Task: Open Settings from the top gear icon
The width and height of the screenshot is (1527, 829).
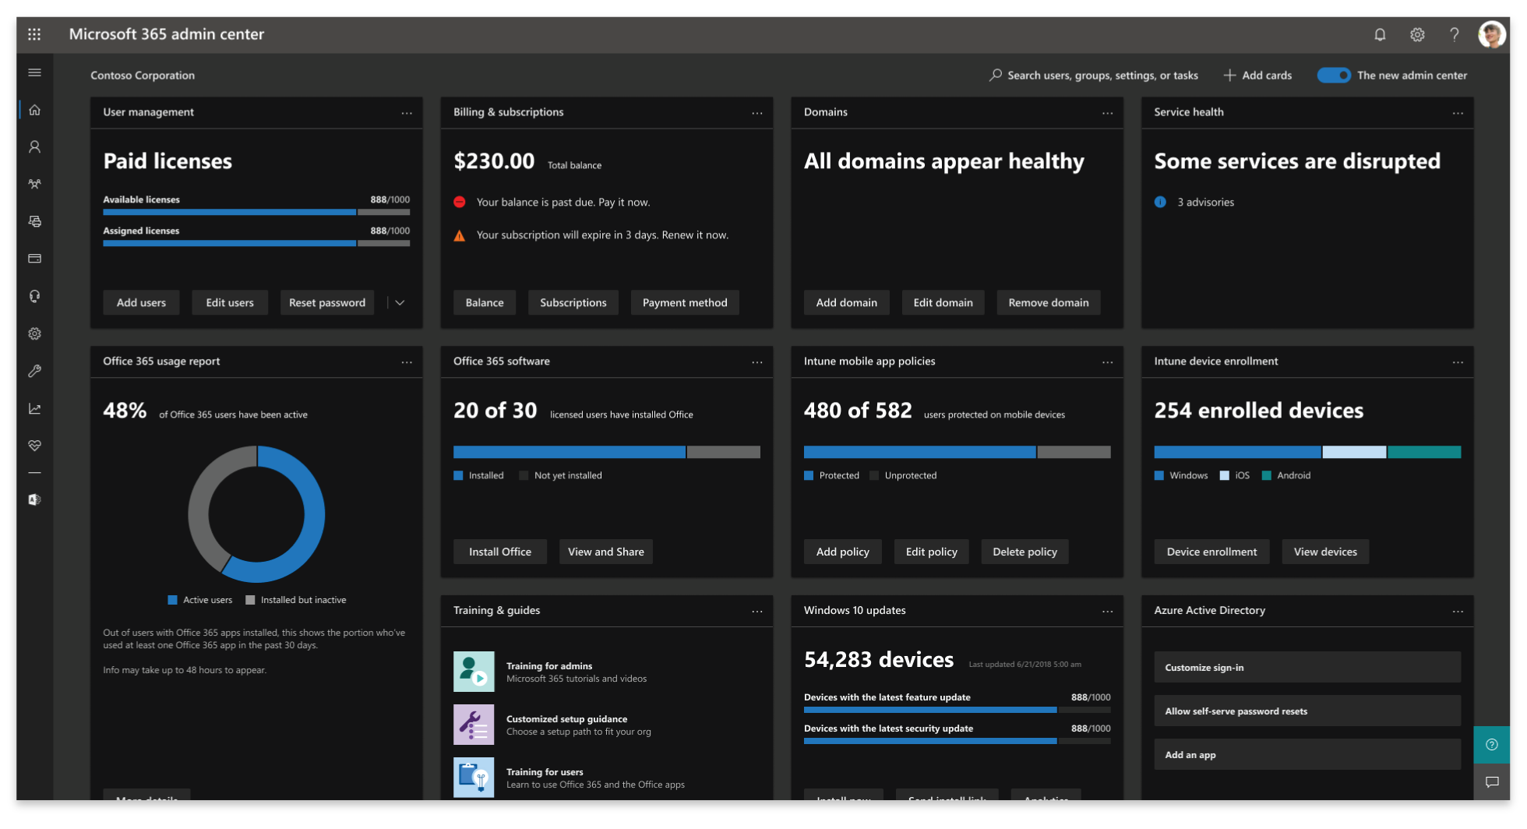Action: pos(1417,34)
